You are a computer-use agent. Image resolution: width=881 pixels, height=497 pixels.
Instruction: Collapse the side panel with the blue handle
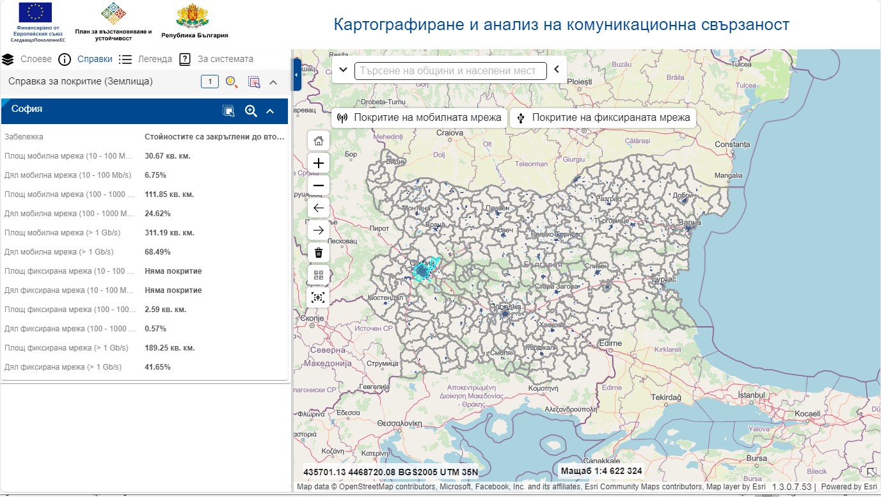[297, 75]
